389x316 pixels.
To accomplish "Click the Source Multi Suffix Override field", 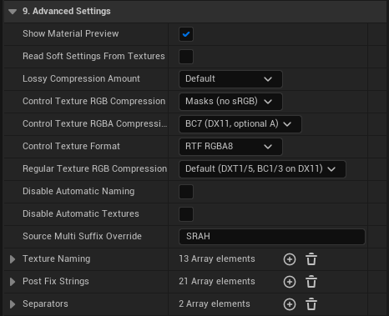I will (x=272, y=237).
